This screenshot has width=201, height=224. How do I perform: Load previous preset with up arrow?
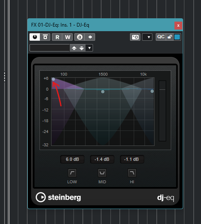click(x=74, y=48)
